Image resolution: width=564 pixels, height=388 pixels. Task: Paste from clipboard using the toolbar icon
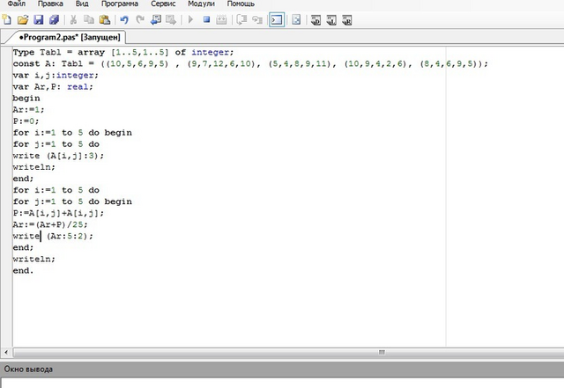point(105,19)
